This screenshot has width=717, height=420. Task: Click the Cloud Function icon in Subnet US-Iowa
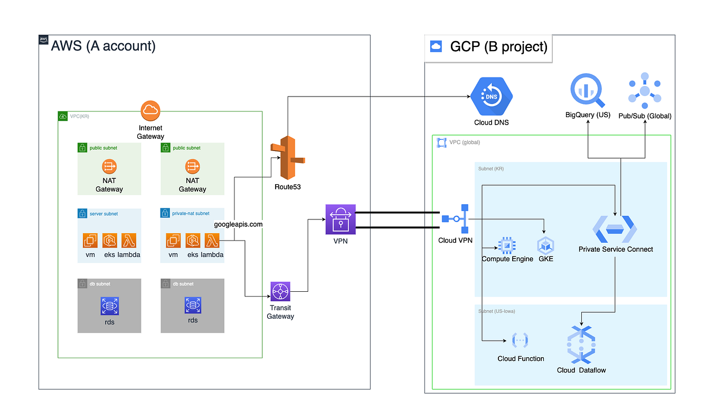coord(520,341)
